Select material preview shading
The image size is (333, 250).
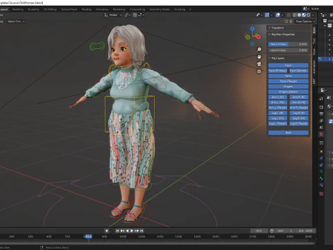point(304,15)
